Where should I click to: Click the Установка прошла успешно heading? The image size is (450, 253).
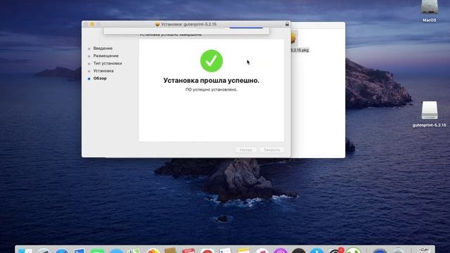click(x=211, y=81)
